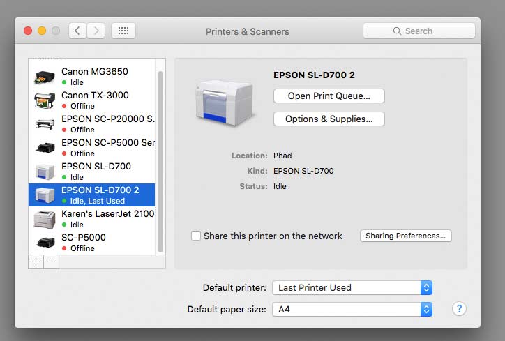
Task: Click Options & Supplies button
Action: tap(329, 119)
